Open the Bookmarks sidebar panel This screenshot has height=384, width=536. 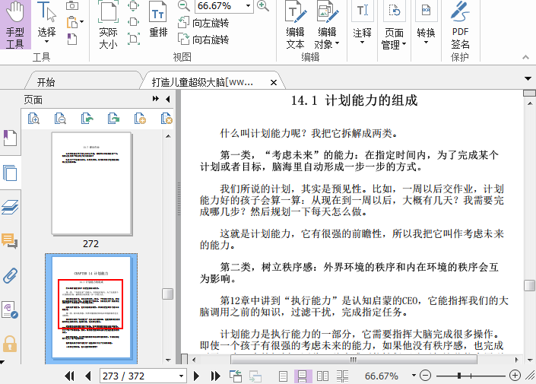click(x=10, y=138)
